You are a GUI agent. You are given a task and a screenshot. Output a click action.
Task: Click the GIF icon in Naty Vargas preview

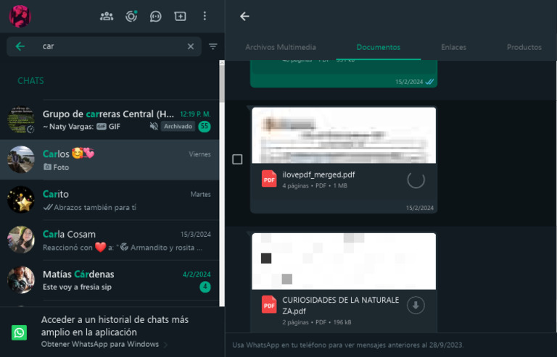click(x=102, y=127)
